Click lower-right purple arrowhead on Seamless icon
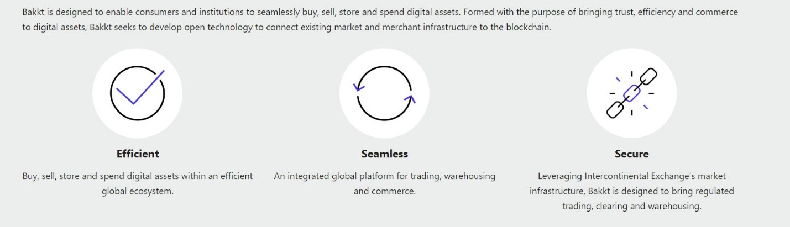 tap(410, 99)
